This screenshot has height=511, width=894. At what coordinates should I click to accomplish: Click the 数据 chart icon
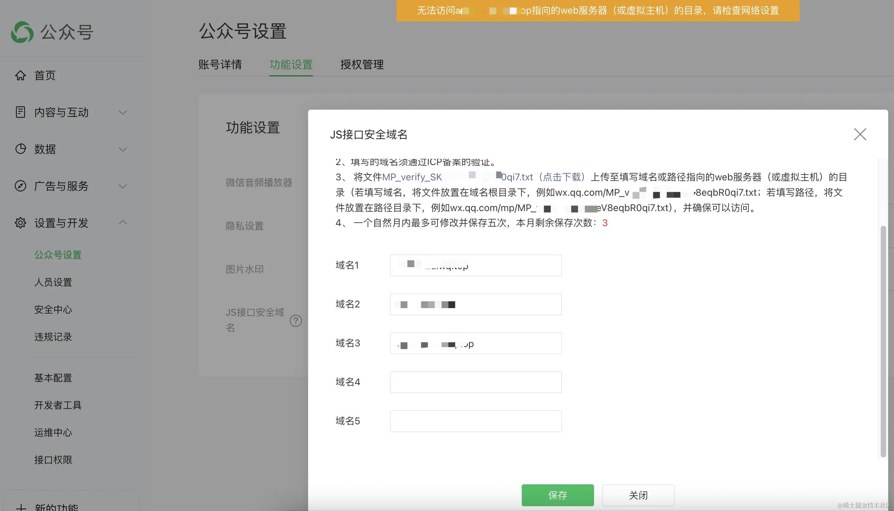tap(20, 149)
